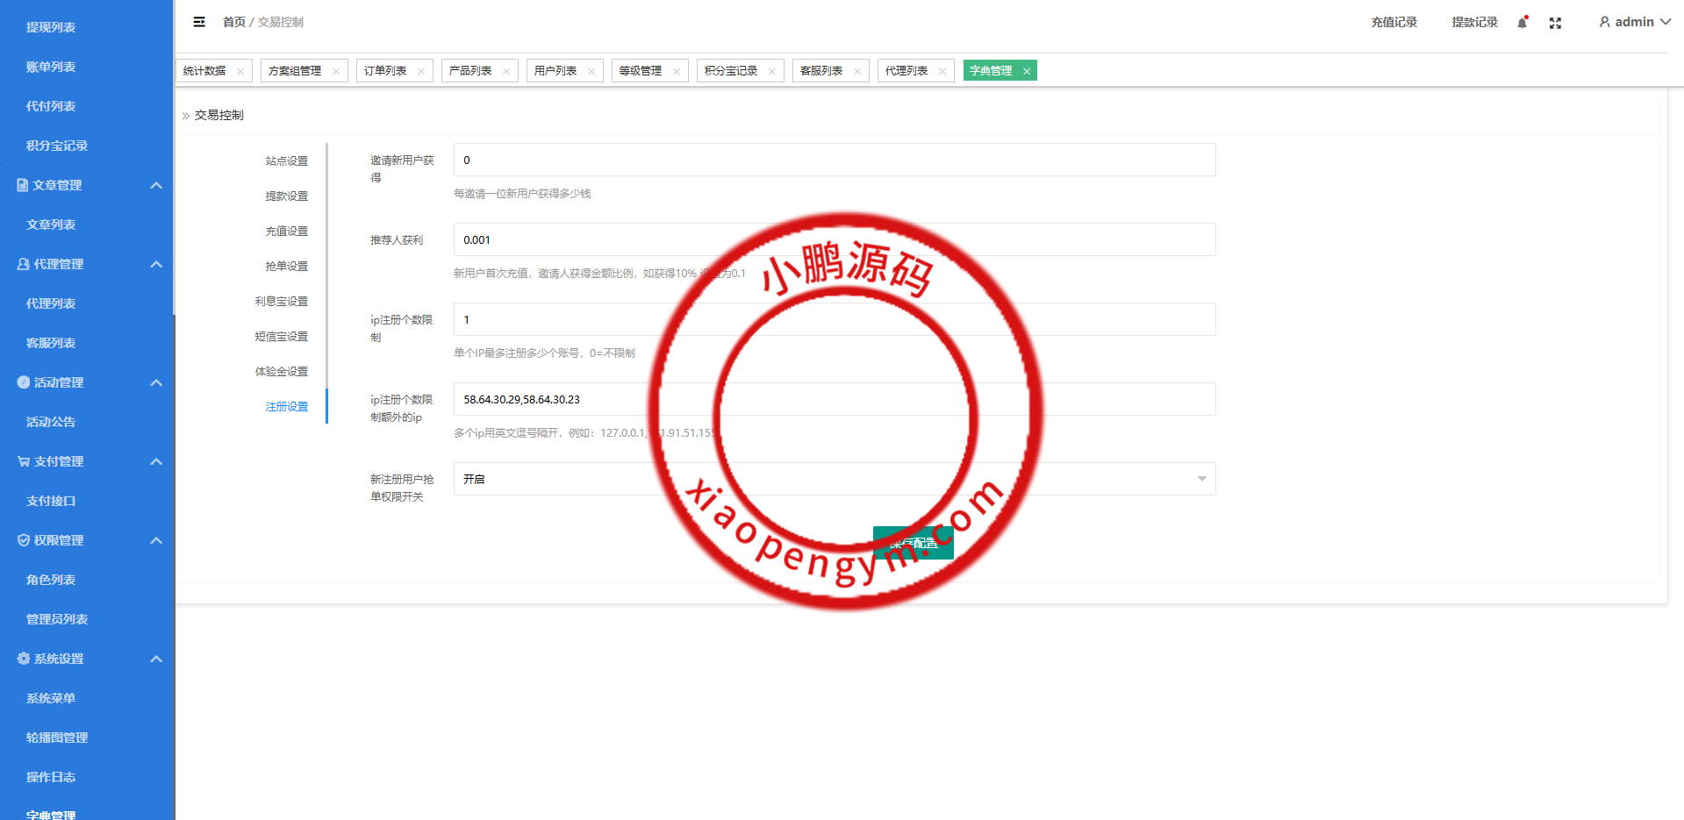Click the sidebar collapse icon next to breadcrumb
The width and height of the screenshot is (1684, 820).
point(198,22)
